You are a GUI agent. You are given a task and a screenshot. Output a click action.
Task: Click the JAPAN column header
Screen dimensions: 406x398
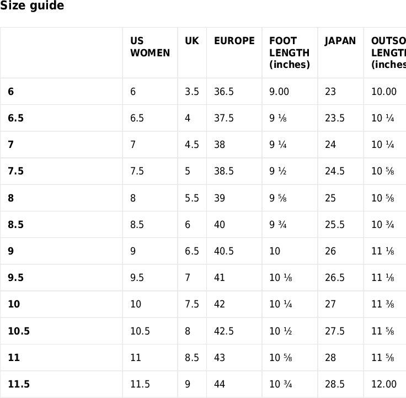340,41
